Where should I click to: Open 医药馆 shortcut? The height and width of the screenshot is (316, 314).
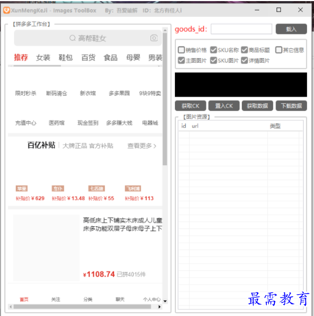click(x=56, y=123)
